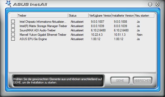Click installed version 6.10.2.6480
This screenshot has width=165, height=97.
point(121,30)
